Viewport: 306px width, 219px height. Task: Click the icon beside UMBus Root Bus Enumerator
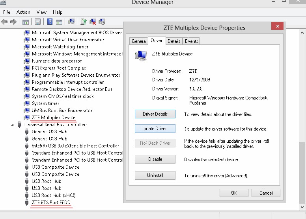tap(27, 110)
